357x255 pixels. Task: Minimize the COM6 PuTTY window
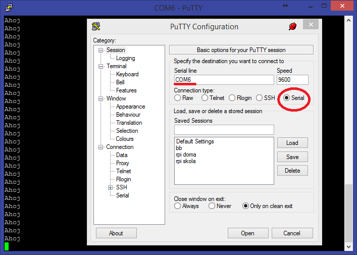tap(311, 6)
